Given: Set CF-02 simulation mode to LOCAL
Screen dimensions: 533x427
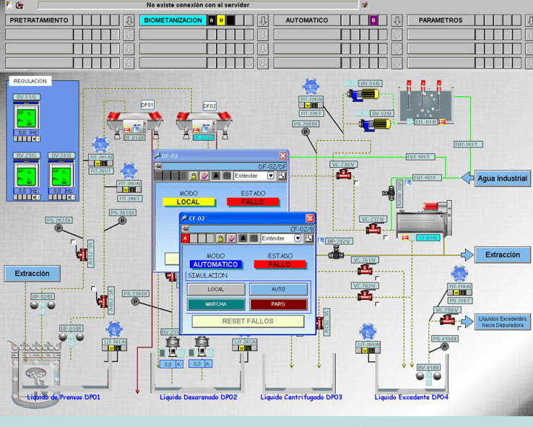Looking at the screenshot, I should tap(216, 289).
